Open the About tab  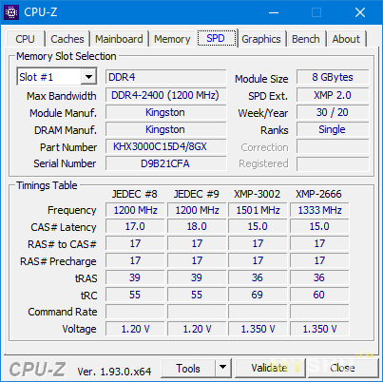[346, 39]
